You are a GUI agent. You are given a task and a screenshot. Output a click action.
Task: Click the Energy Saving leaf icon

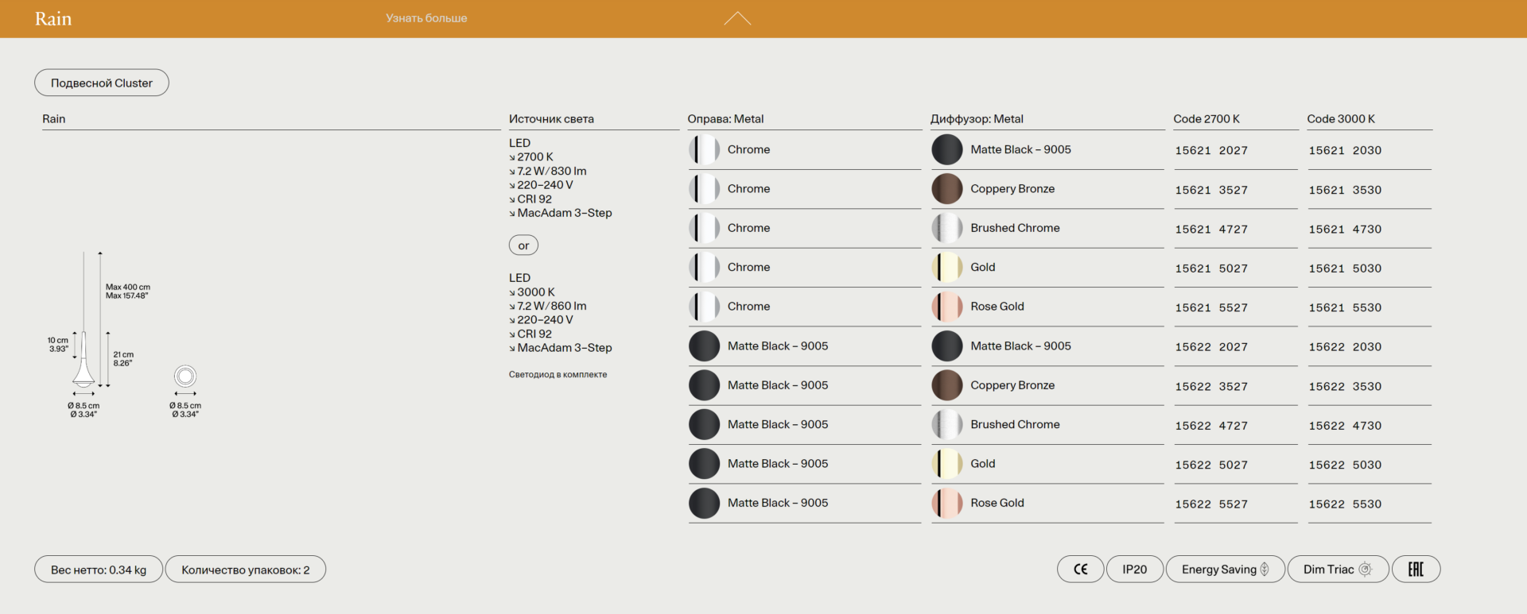click(x=1265, y=570)
